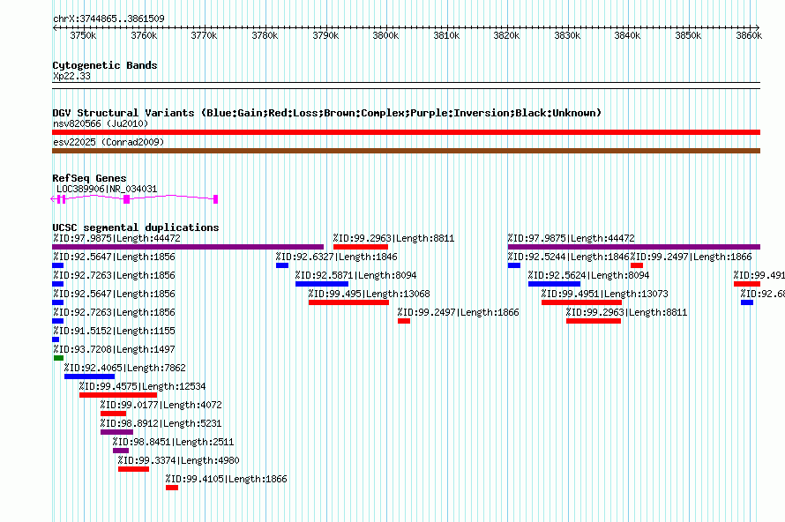Image resolution: width=785 pixels, height=522 pixels.
Task: Select the 3860k ruler label
Action: [749, 35]
